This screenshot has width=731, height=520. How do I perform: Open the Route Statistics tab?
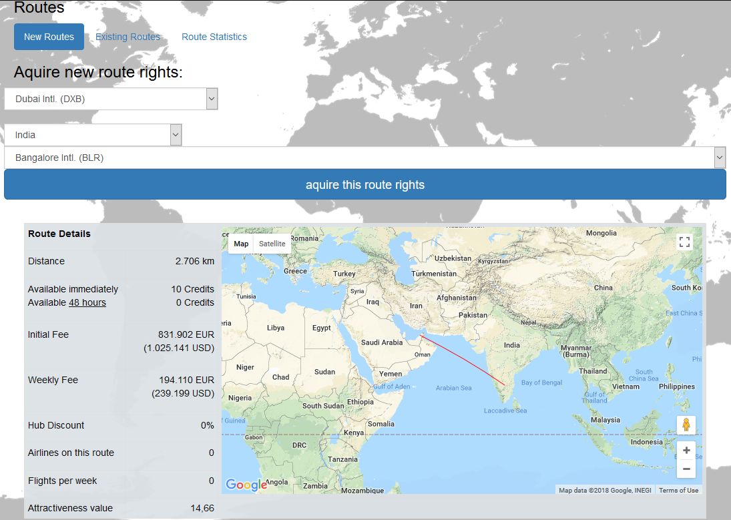(214, 37)
